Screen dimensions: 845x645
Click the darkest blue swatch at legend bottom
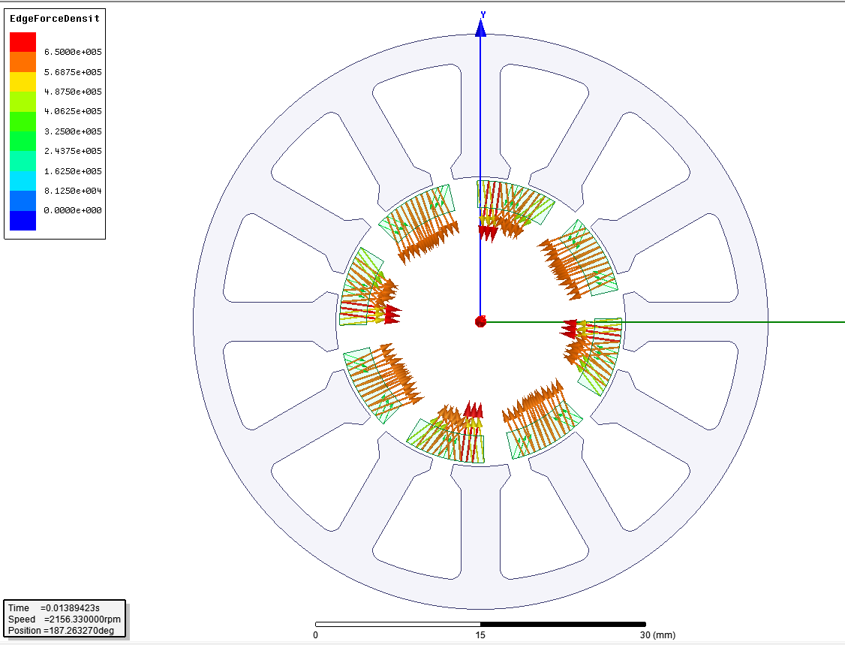click(x=23, y=220)
